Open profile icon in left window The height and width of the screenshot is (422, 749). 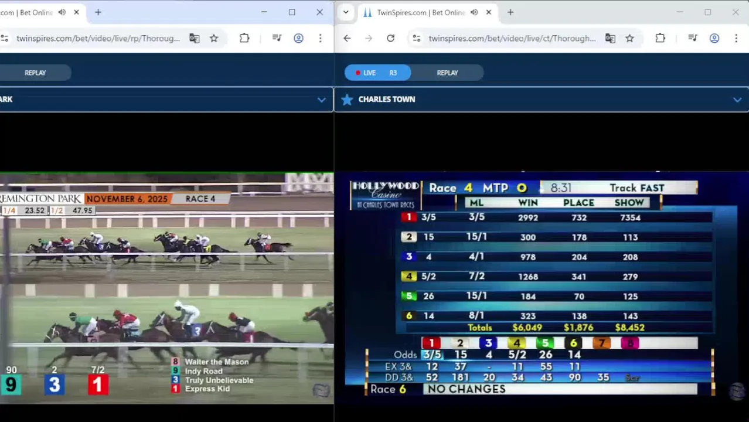point(298,38)
